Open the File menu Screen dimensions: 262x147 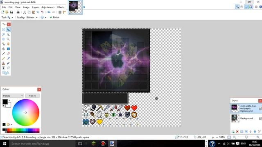coord(4,7)
